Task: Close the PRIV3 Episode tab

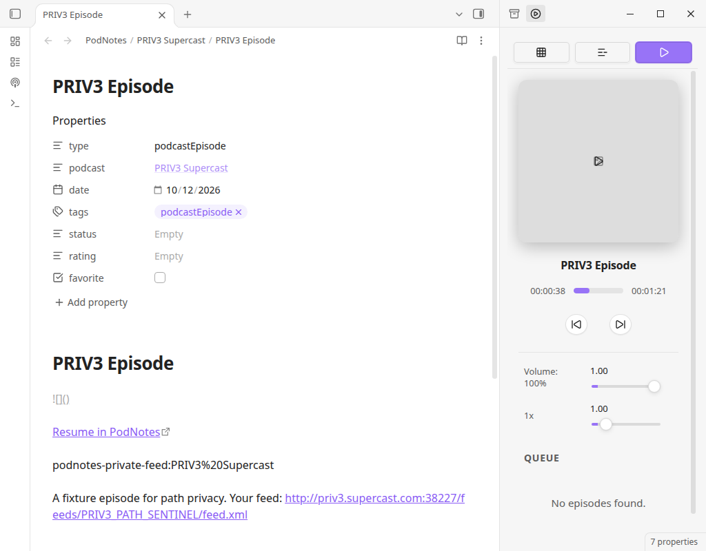Action: pyautogui.click(x=162, y=15)
